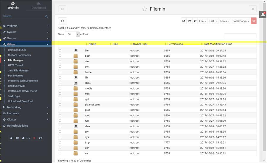Collapse the Others sidebar category
This screenshot has width=267, height=163.
[26, 44]
